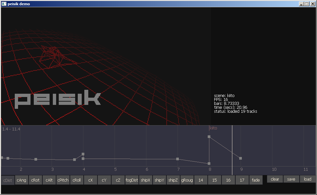Select the cAng track button
The height and width of the screenshot is (195, 317).
21,180
